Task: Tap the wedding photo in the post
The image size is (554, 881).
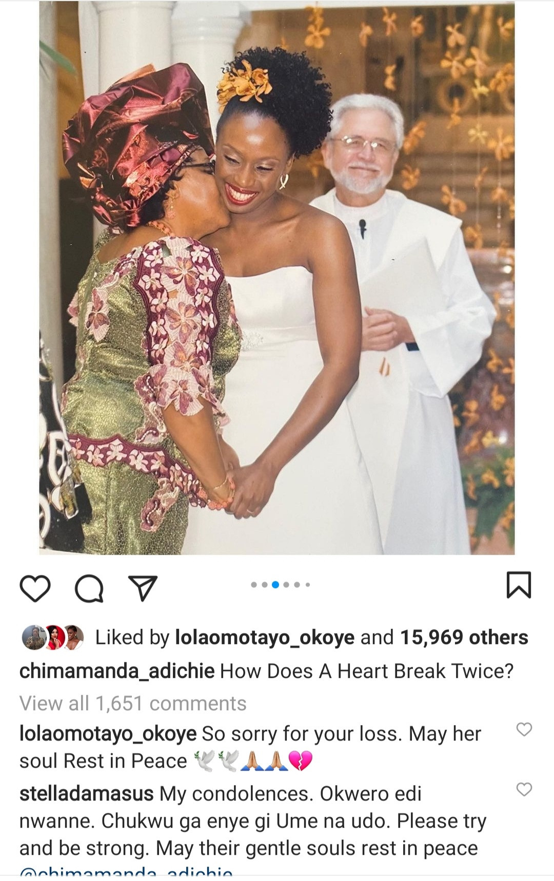Action: pos(277,277)
